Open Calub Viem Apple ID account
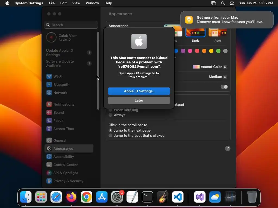This screenshot has height=208, width=278. [x=69, y=37]
